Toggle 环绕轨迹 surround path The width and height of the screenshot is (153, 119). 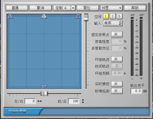coord(117,59)
